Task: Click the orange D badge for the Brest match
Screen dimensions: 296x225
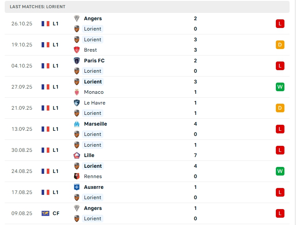Action: 280,45
